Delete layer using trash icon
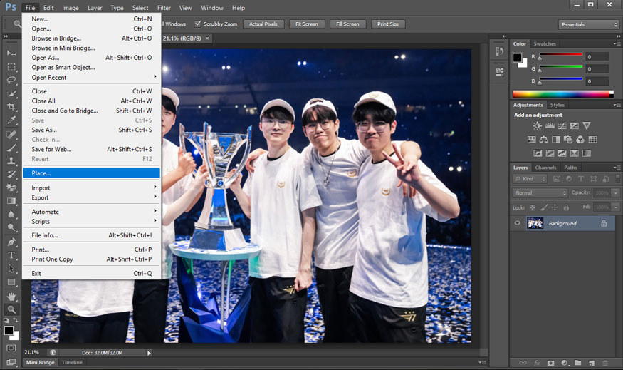 pyautogui.click(x=605, y=363)
